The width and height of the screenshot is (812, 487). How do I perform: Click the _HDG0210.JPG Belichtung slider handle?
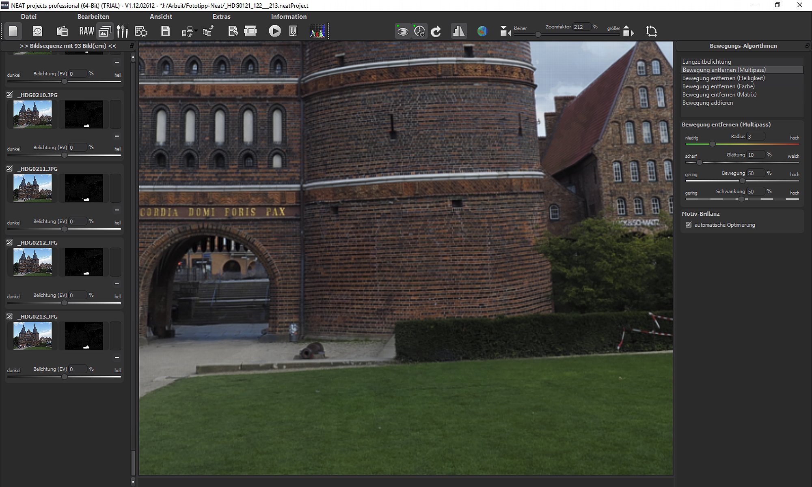(x=64, y=155)
